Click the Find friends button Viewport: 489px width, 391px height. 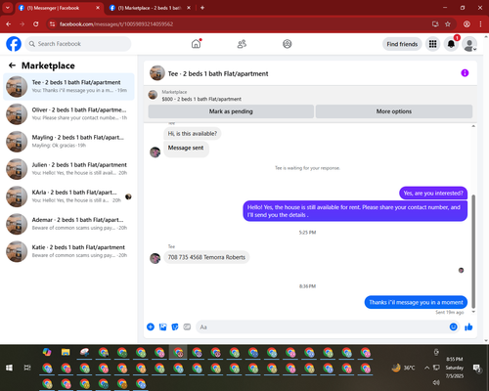pos(402,44)
